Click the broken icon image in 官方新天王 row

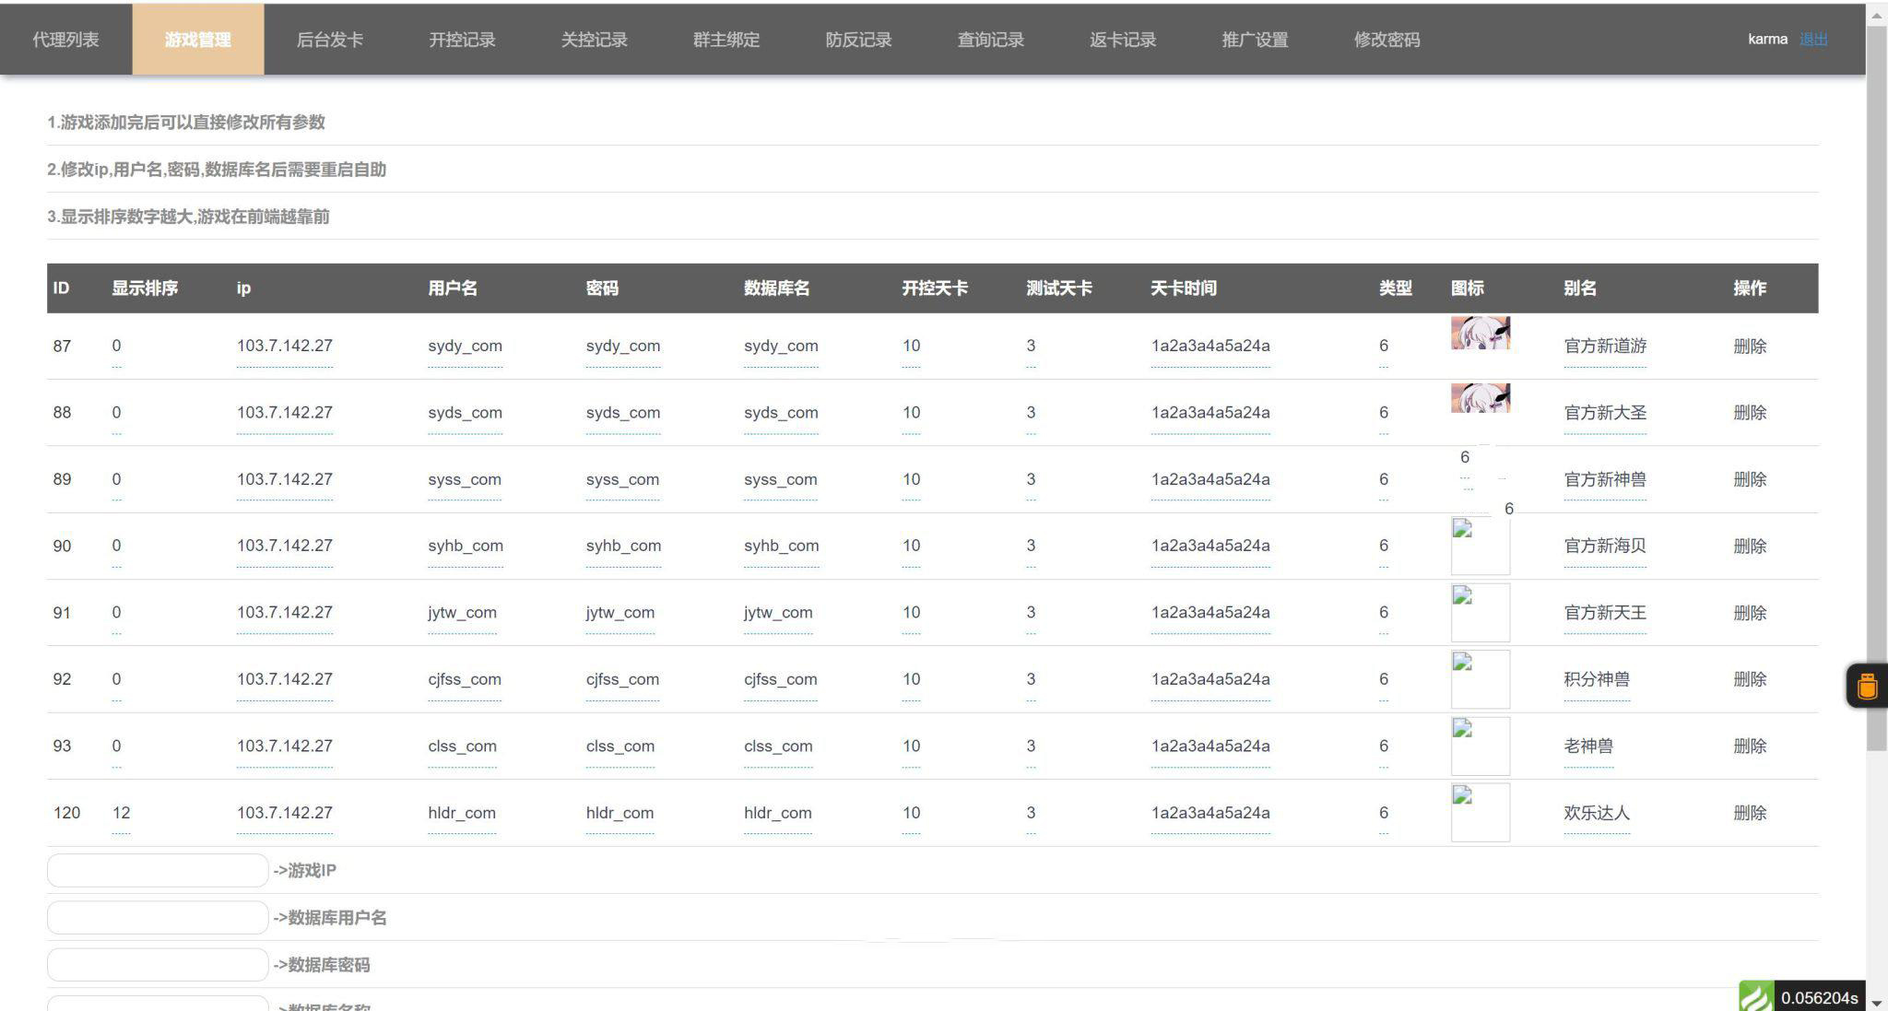coord(1480,612)
